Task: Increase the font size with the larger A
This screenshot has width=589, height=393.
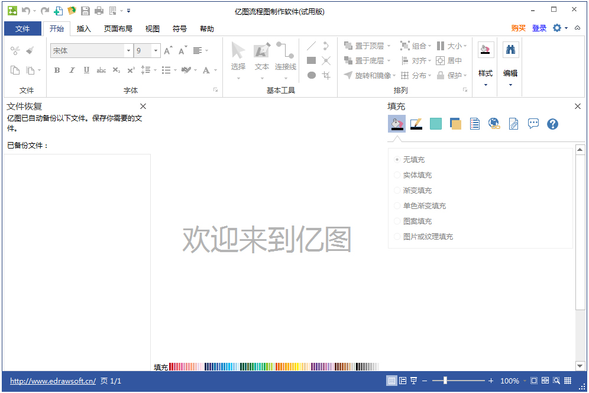Action: click(x=169, y=50)
